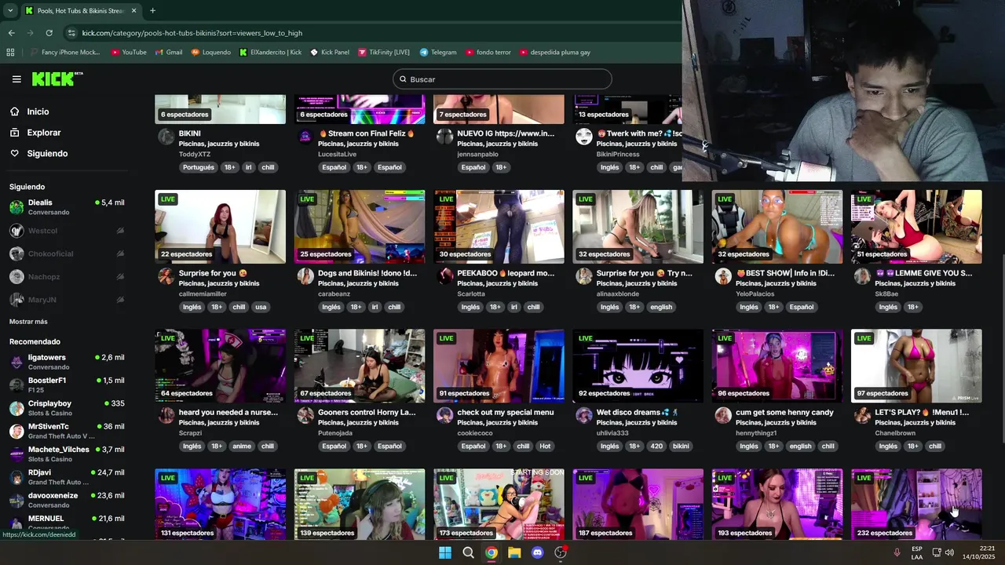Open Westcol offline channel

(67, 231)
